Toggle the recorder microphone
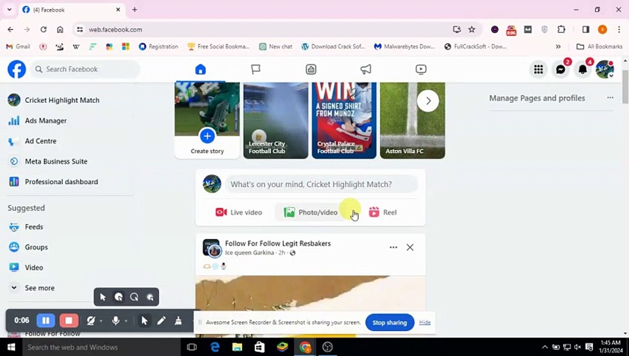Screen dimensions: 629x356 116,321
